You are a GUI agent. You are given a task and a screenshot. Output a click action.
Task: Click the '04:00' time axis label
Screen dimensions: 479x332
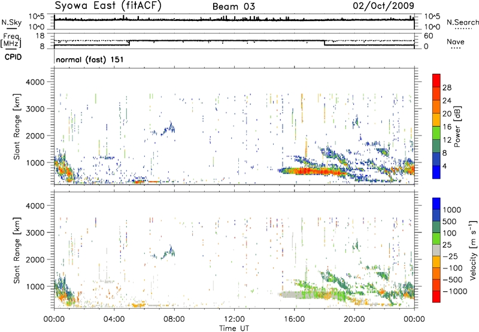(114, 319)
